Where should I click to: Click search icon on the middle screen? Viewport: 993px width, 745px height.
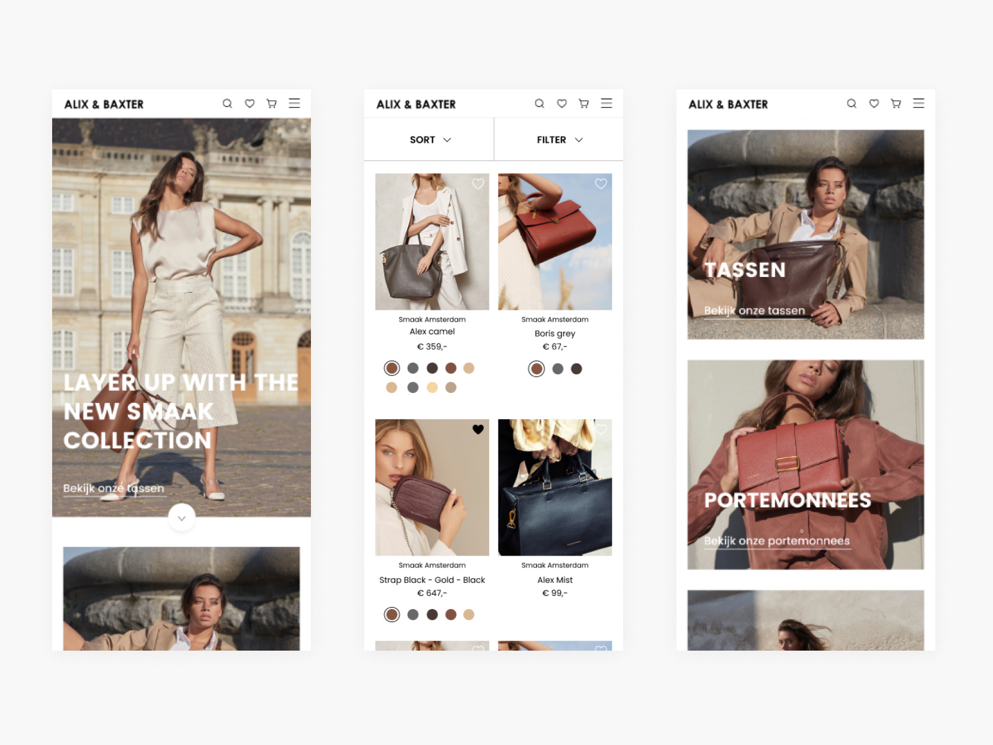coord(539,104)
